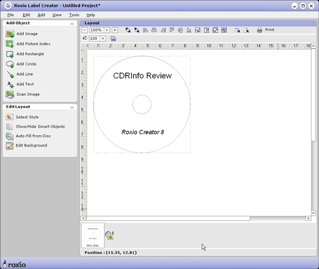Click the Align Bottom icon
The width and height of the screenshot is (319, 269).
[189, 30]
